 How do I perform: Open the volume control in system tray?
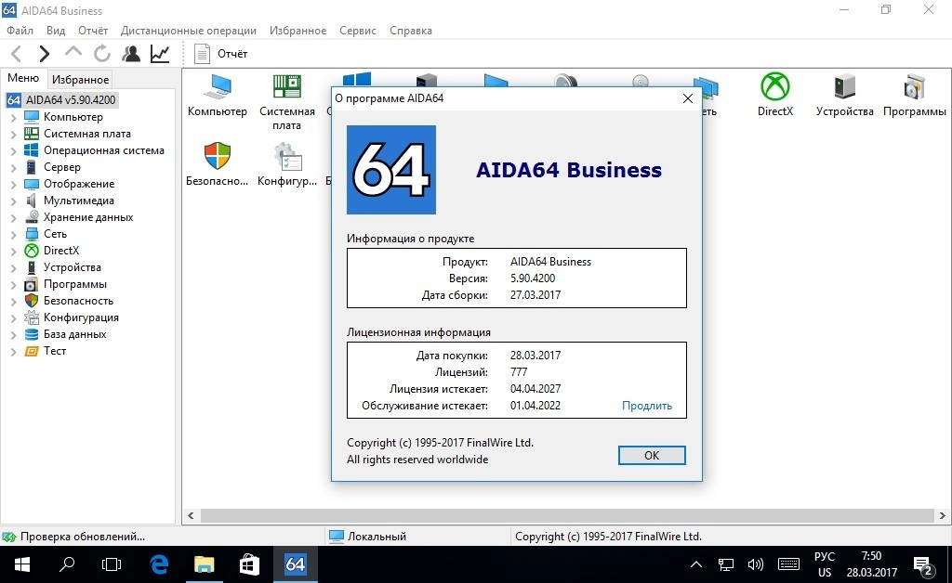(x=755, y=564)
